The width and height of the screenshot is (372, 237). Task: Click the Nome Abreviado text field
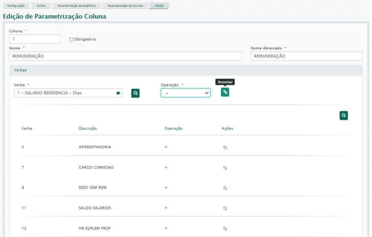pos(306,56)
